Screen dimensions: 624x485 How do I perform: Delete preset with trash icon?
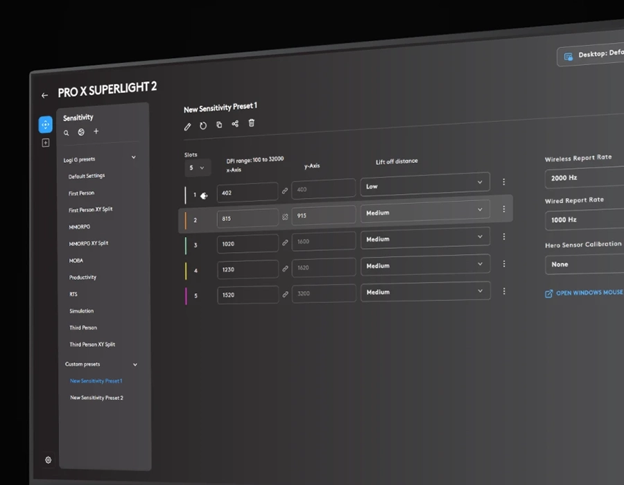(252, 123)
